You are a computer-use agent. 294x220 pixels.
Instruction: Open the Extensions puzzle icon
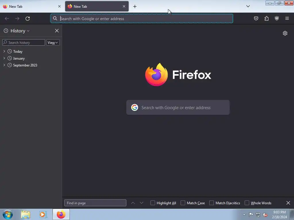(x=266, y=18)
